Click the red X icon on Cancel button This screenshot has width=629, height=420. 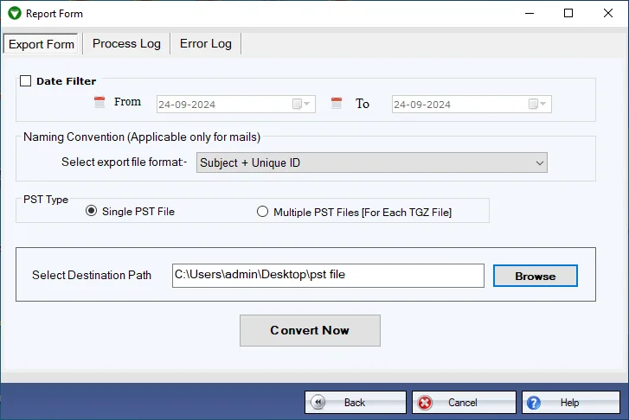[425, 403]
